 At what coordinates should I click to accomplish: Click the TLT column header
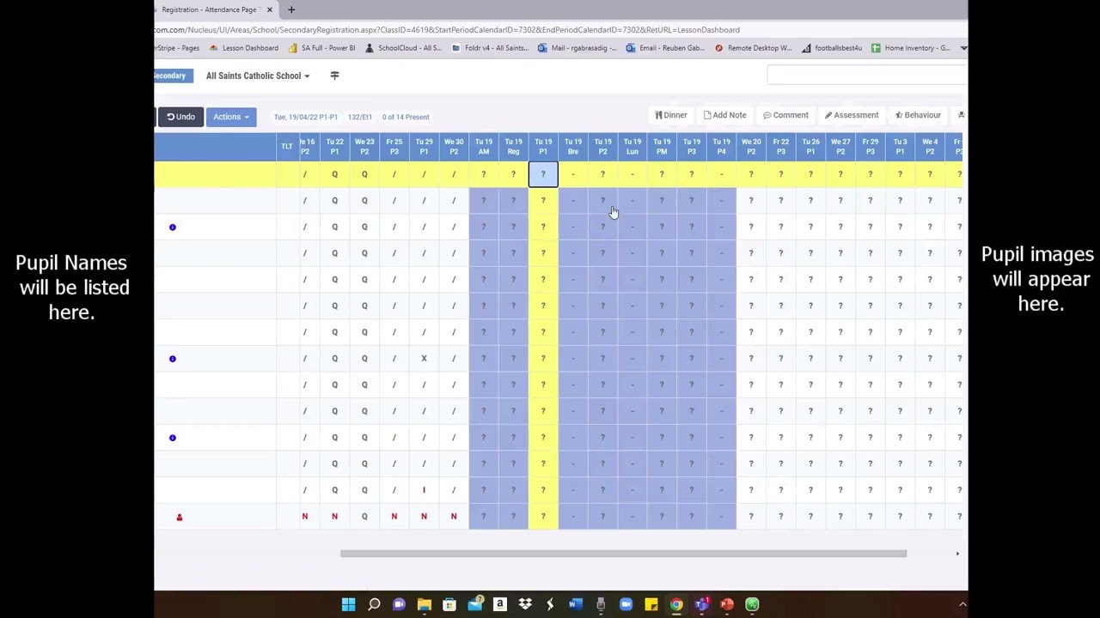287,147
